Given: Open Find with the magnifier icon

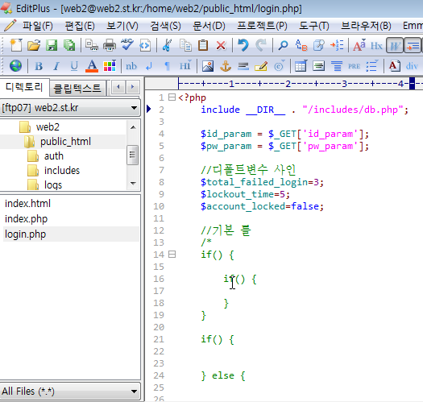Looking at the screenshot, I should 283,45.
